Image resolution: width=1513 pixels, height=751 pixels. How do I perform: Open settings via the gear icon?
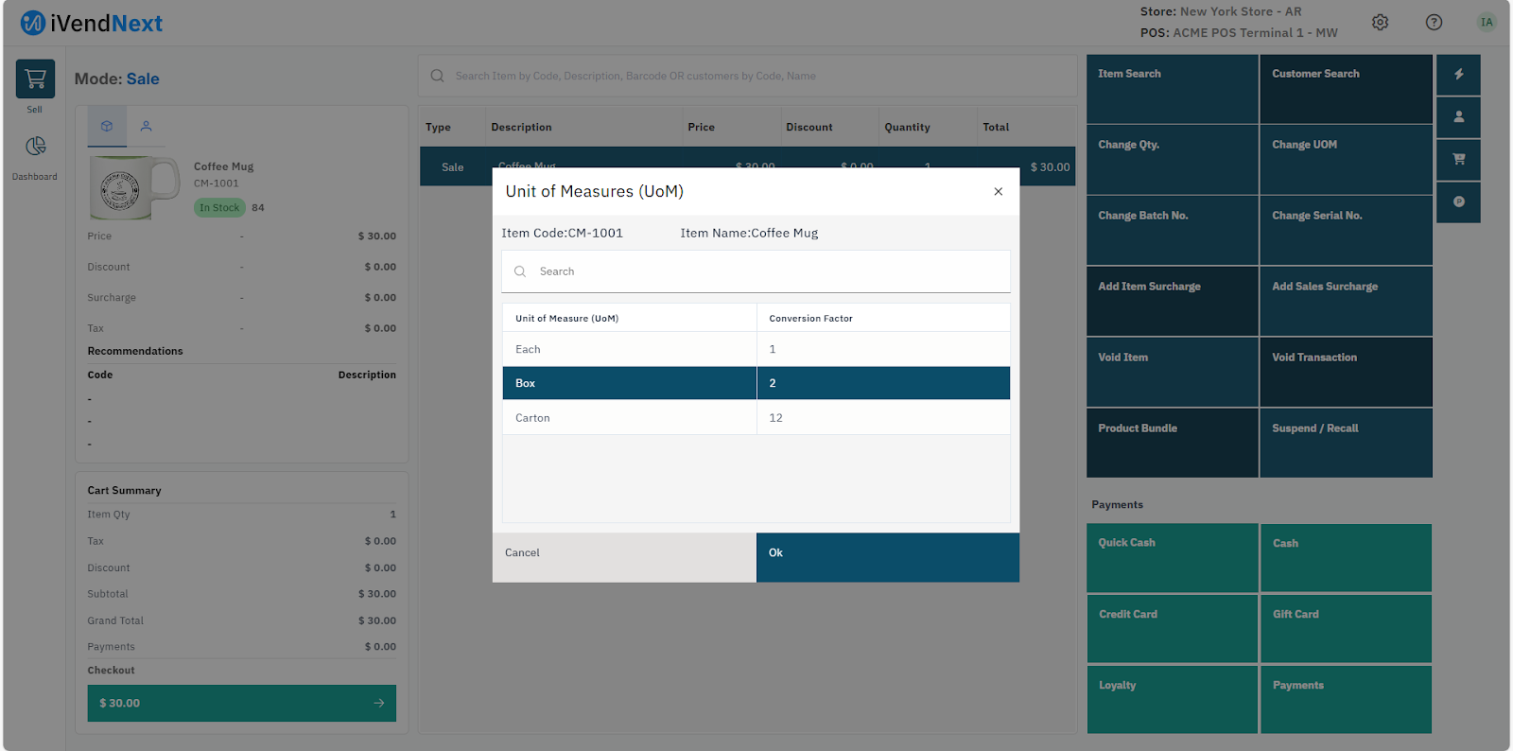point(1380,22)
